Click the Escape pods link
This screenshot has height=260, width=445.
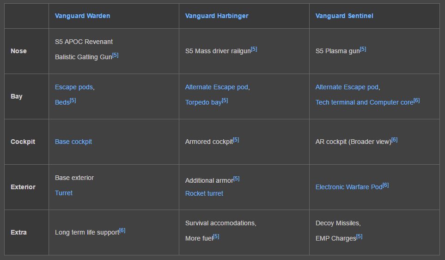coord(74,87)
